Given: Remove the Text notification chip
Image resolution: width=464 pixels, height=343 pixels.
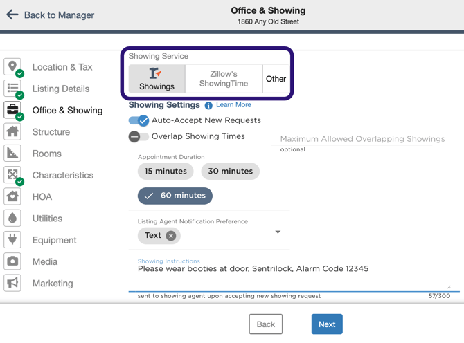Looking at the screenshot, I should [171, 236].
